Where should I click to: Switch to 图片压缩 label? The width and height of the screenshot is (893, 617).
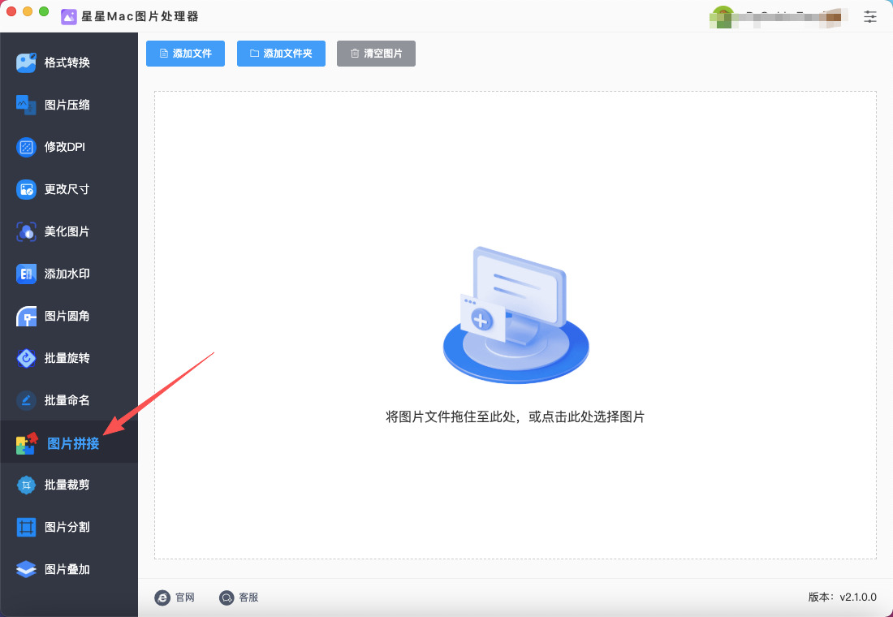[x=67, y=105]
